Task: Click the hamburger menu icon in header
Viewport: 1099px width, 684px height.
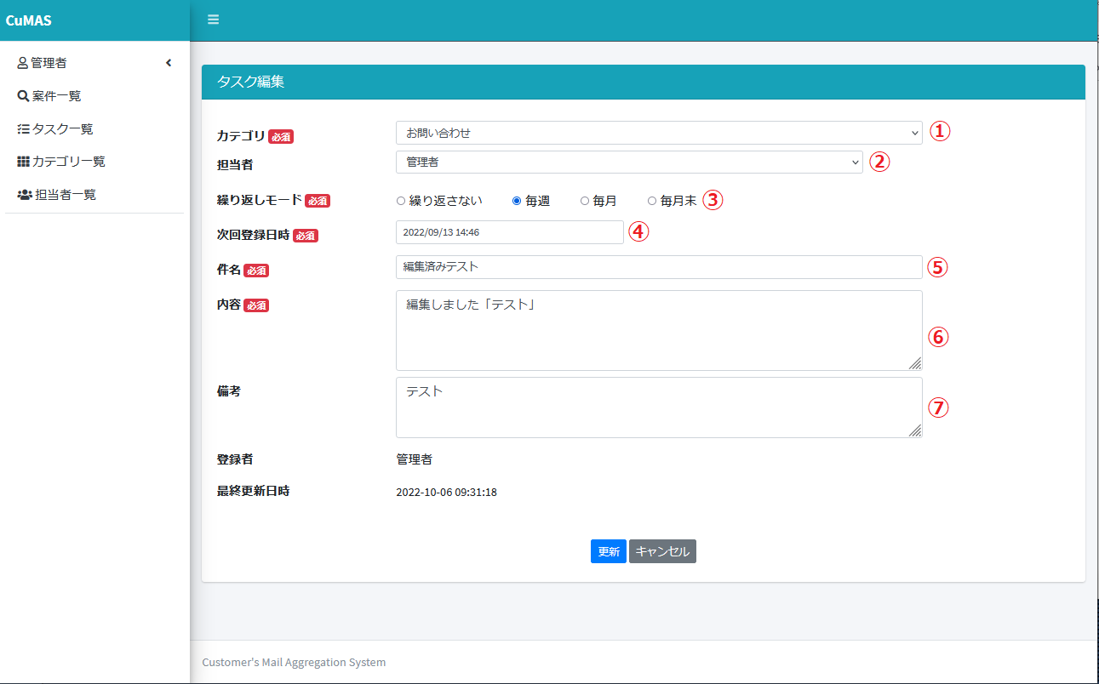Action: [213, 20]
